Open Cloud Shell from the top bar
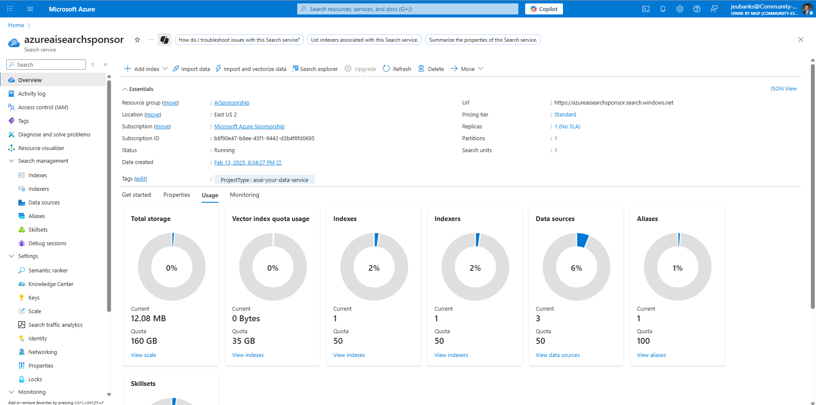Image resolution: width=816 pixels, height=405 pixels. (646, 9)
